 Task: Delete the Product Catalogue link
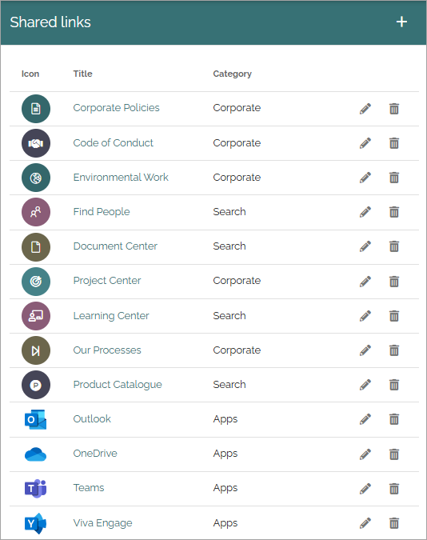point(394,385)
